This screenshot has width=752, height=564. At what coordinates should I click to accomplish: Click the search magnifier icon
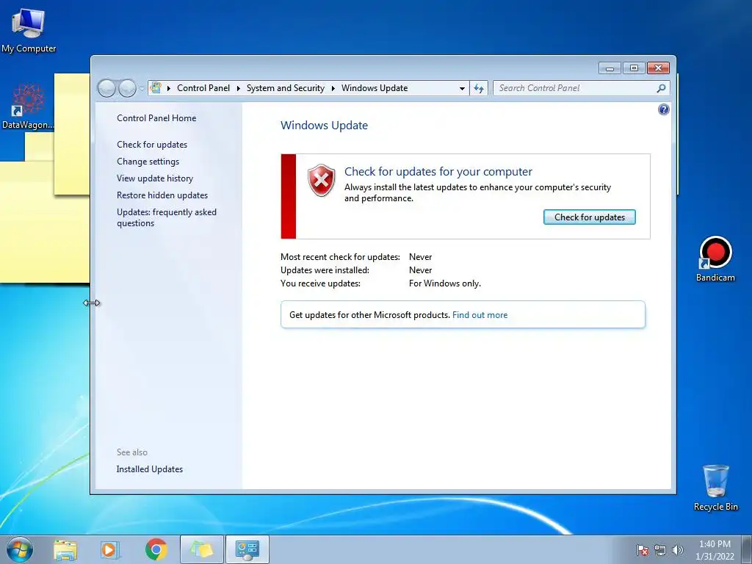coord(661,88)
